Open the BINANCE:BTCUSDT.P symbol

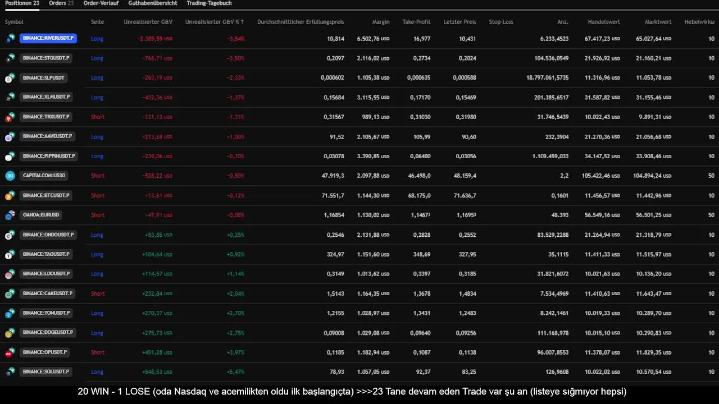[47, 195]
